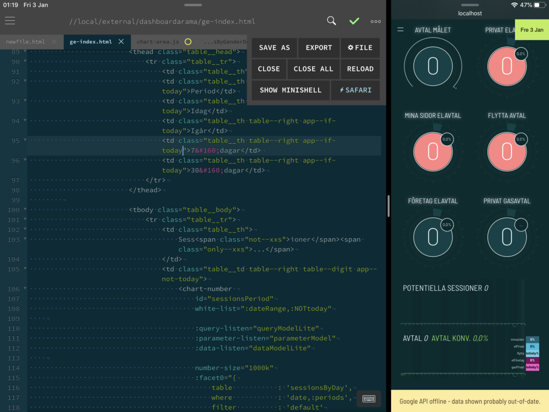Tap the flytta Infinity% legend bar
This screenshot has width=549, height=412.
pos(532,354)
